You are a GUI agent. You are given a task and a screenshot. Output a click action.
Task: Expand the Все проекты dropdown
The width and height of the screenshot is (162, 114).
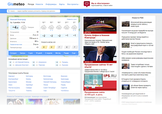(73, 4)
